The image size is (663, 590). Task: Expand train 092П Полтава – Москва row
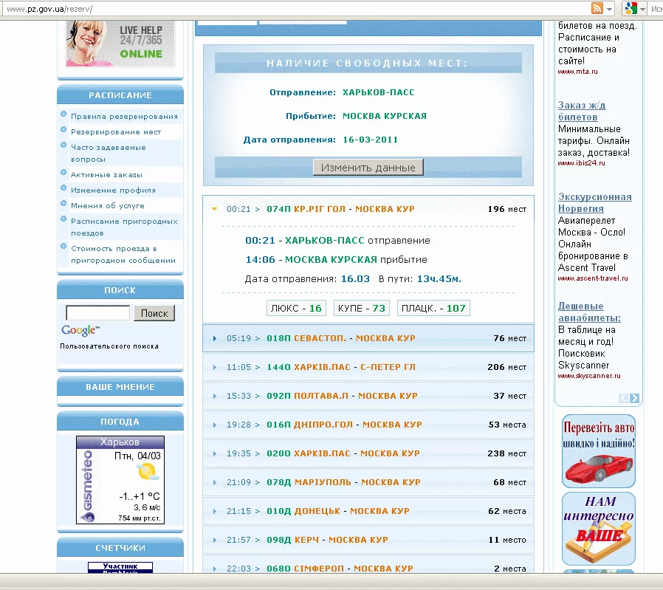368,396
